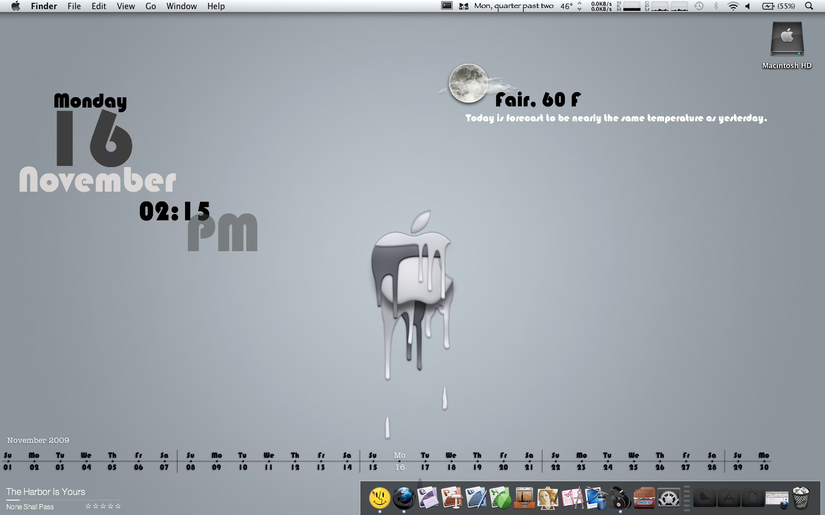Select We 11 in the calendar strip
Viewport: 825px width, 515px height.
click(x=269, y=461)
